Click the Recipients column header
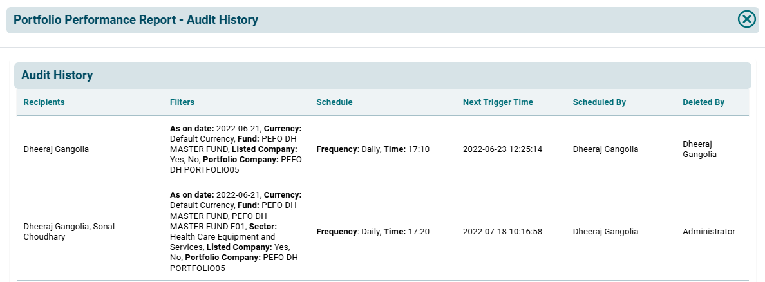 (44, 102)
